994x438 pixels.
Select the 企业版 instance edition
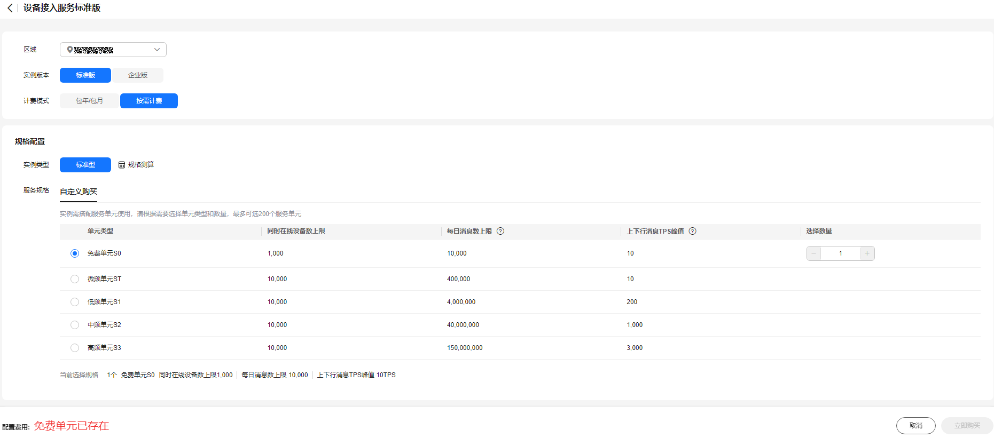click(x=138, y=75)
